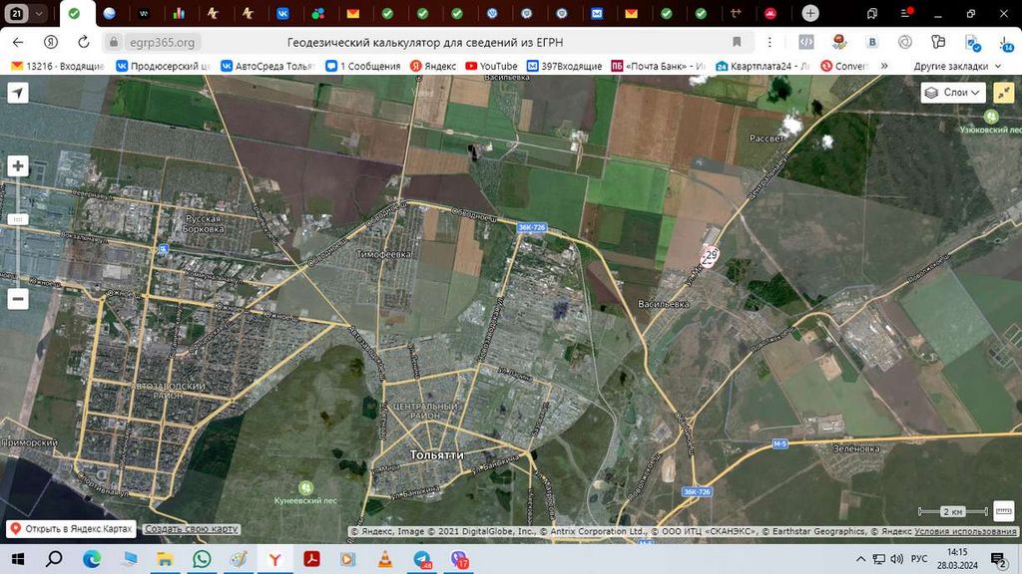Click the map geolocation arrow button
This screenshot has width=1022, height=574.
pos(18,93)
